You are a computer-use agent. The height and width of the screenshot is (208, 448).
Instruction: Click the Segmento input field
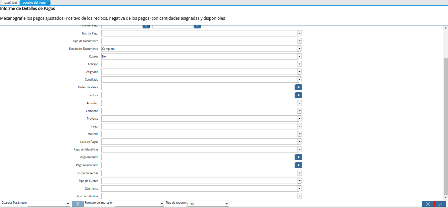pyautogui.click(x=199, y=189)
